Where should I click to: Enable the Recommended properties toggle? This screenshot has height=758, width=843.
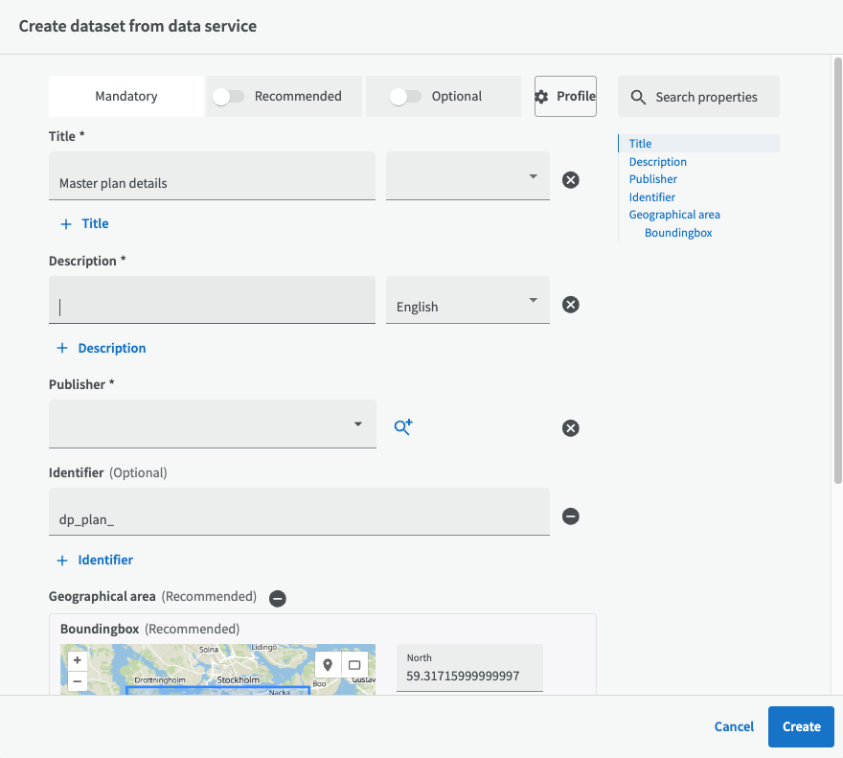click(229, 96)
